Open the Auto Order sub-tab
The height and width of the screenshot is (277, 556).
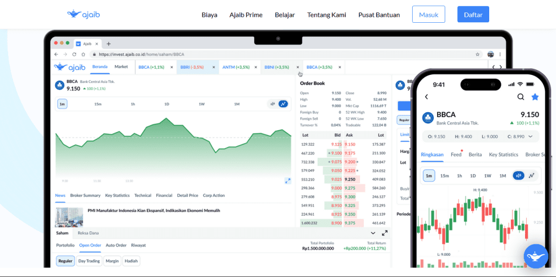click(116, 245)
